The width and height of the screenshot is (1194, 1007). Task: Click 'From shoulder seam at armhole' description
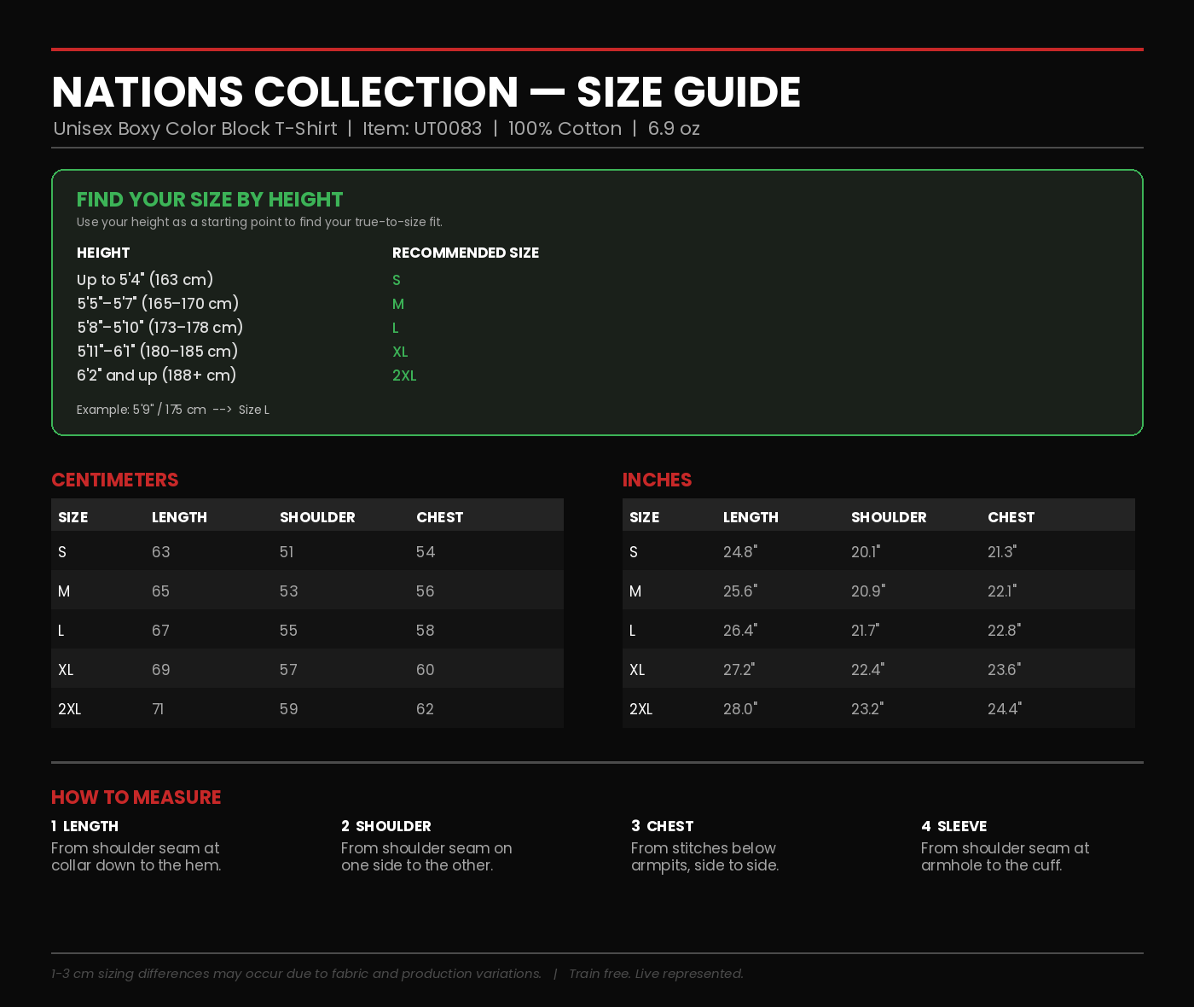click(x=1006, y=857)
